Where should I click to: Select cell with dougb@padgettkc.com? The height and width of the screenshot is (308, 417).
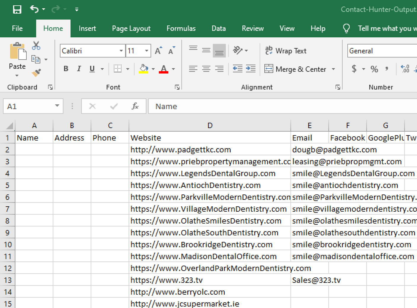point(310,150)
